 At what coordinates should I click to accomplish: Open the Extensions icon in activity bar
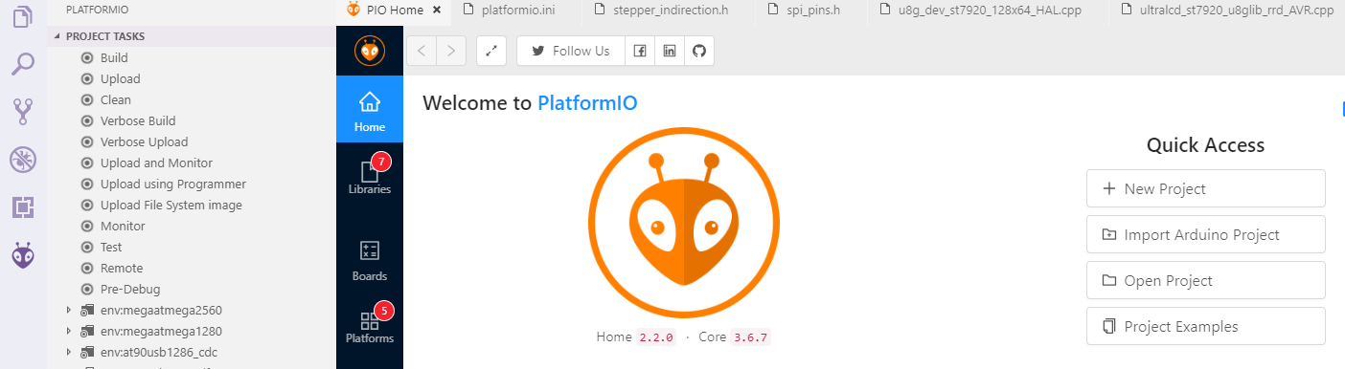23,207
